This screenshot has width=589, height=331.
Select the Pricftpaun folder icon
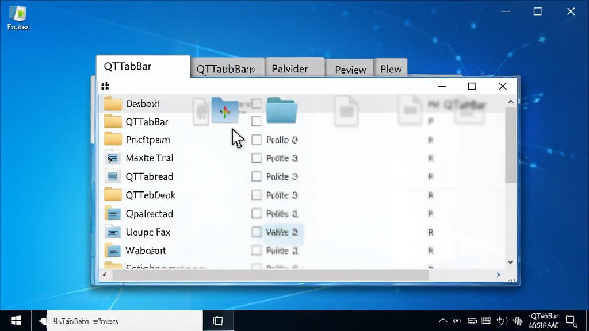pyautogui.click(x=113, y=139)
